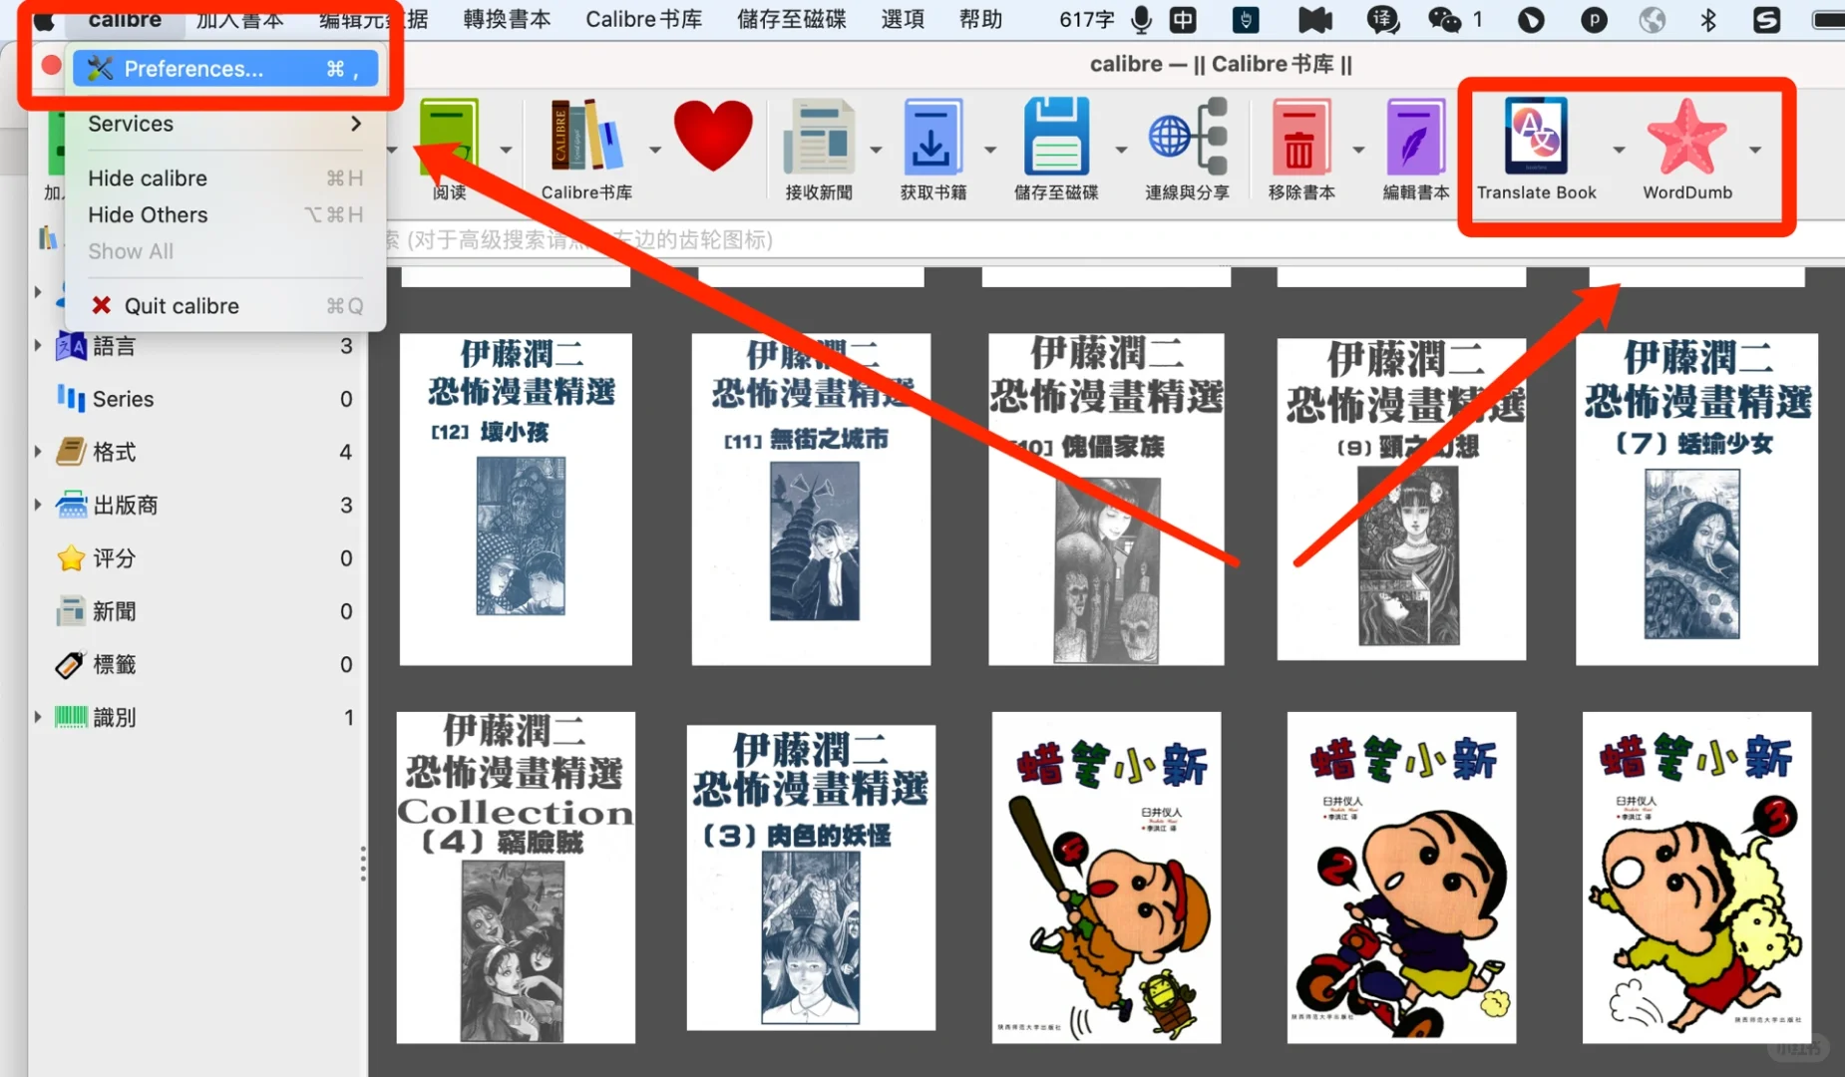Viewport: 1845px width, 1077px height.
Task: Open the 轉換書本 menu bar item
Action: [507, 19]
